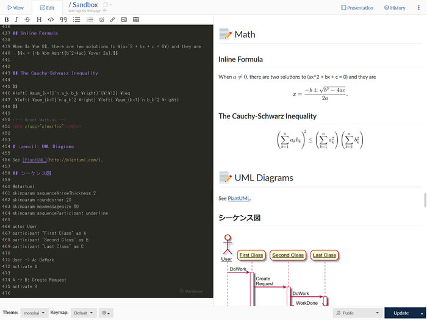Switch to the View tab
This screenshot has height=320, width=427.
(x=15, y=8)
